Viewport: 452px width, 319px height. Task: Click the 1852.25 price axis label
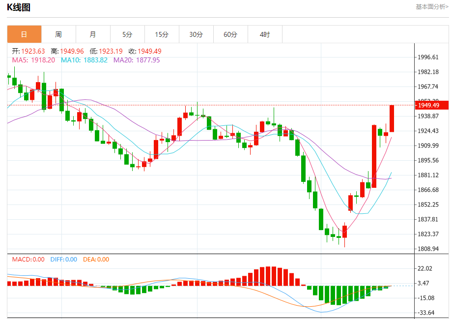[x=428, y=204]
